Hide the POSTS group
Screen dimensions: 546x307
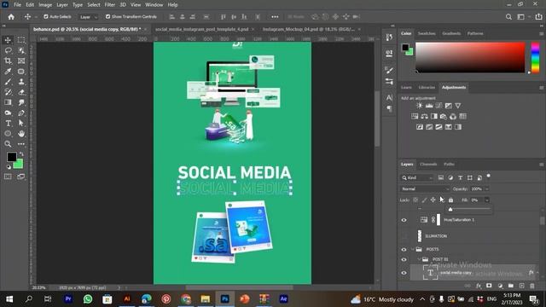pos(404,249)
